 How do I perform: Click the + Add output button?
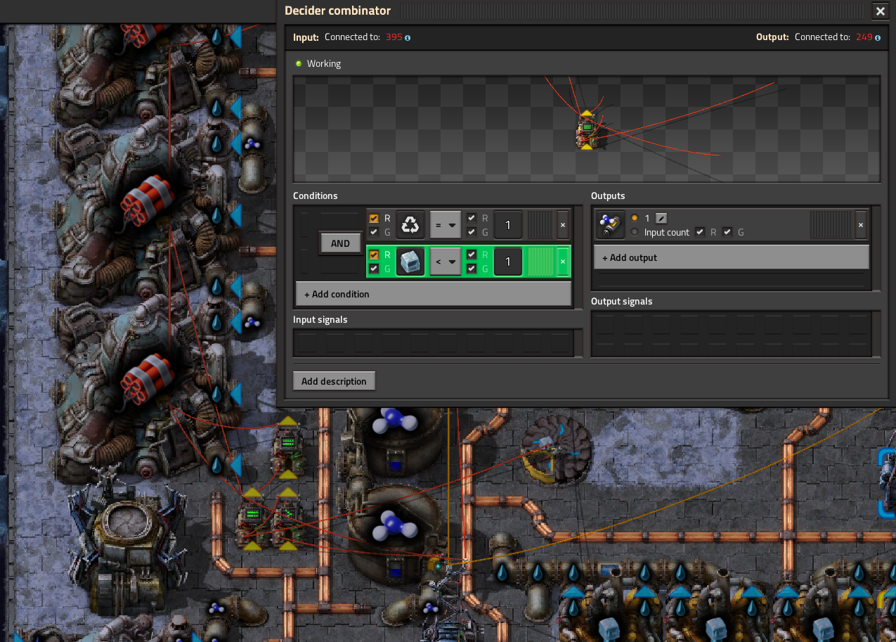pos(731,257)
